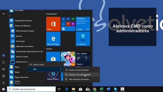Click the Power icon in Start sidebar

(x=4, y=83)
